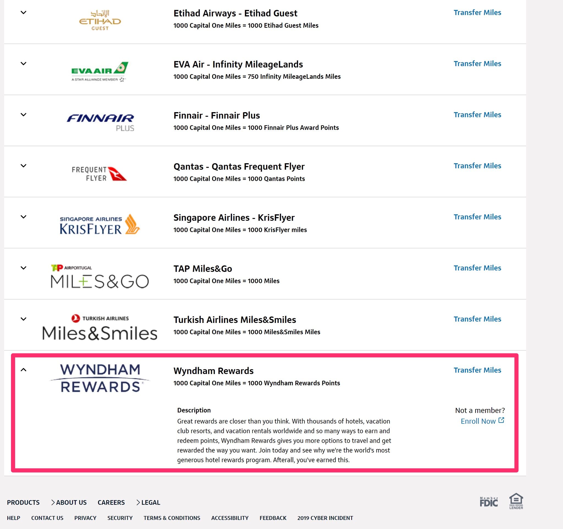The height and width of the screenshot is (529, 563).
Task: Click the Qantas Frequent Flyer logo
Action: click(99, 173)
